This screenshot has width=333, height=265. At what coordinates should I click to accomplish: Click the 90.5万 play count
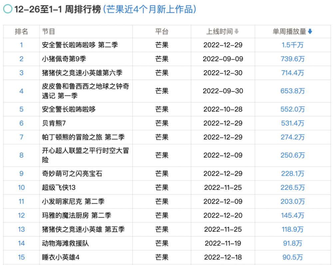coord(293,257)
